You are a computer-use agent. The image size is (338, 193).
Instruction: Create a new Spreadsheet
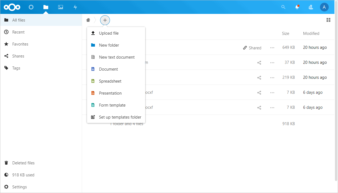click(x=116, y=81)
